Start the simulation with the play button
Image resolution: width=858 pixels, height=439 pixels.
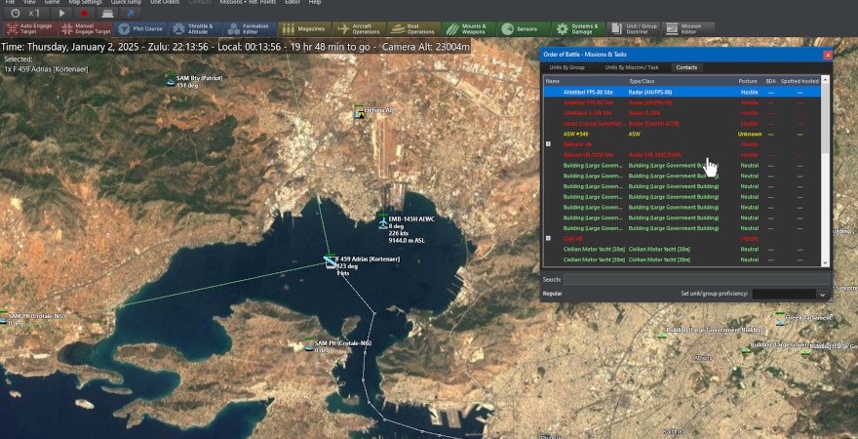tap(61, 13)
